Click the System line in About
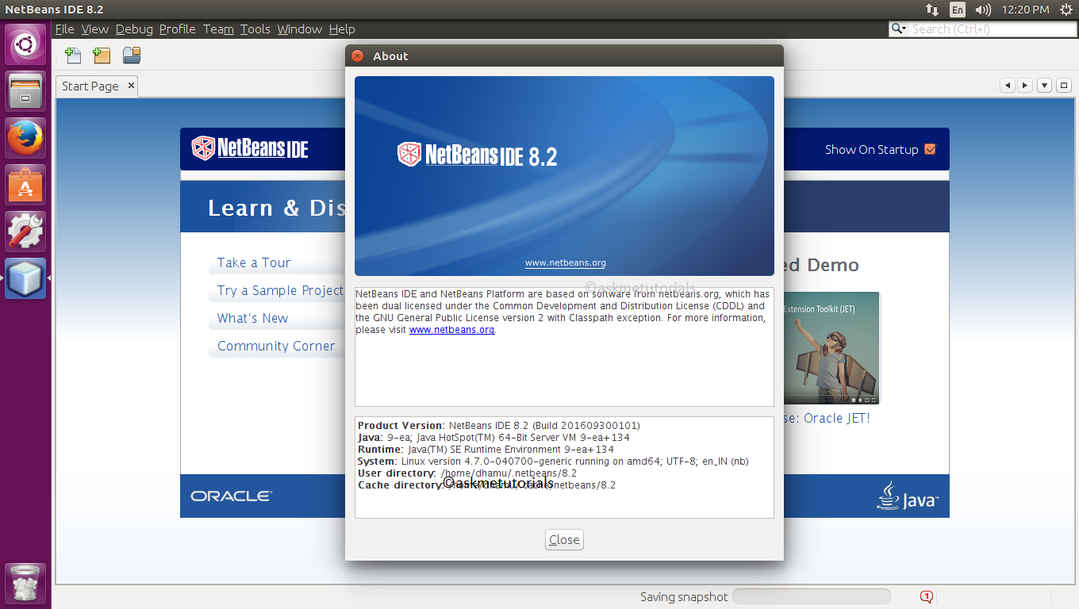 click(553, 462)
